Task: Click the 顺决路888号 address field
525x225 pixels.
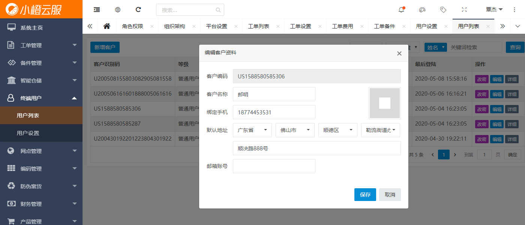Action: click(x=317, y=148)
